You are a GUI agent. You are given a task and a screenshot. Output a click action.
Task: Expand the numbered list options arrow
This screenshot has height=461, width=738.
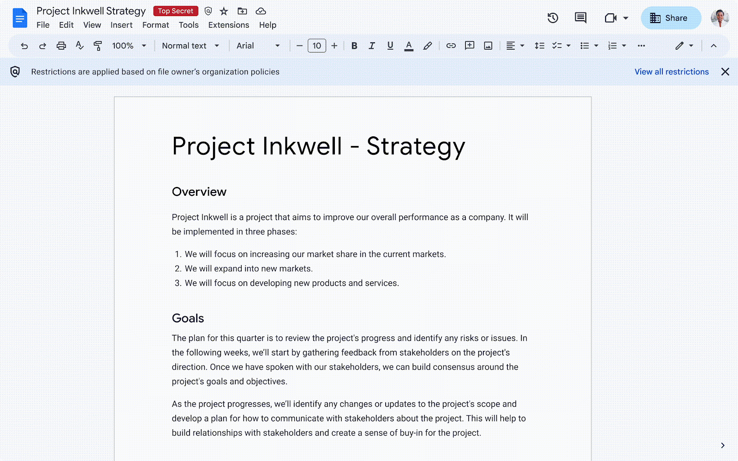(x=624, y=46)
